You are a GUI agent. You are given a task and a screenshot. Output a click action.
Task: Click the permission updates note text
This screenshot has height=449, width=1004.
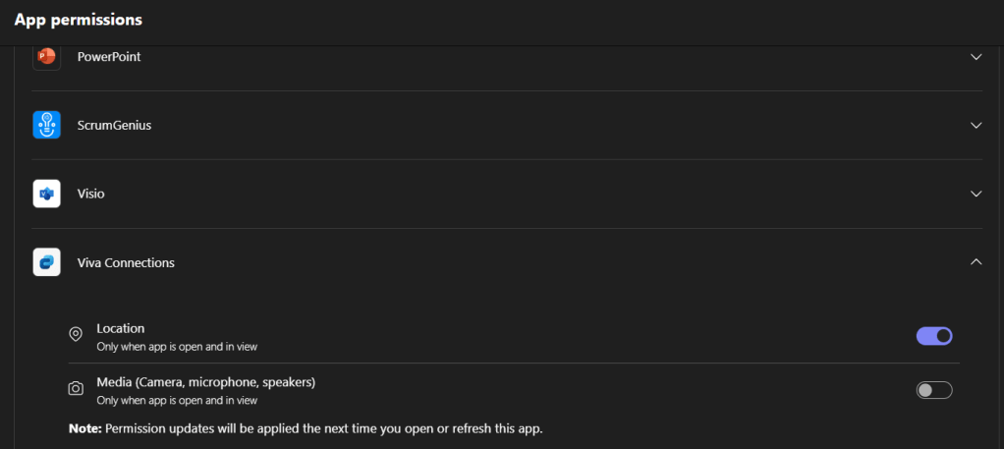tap(305, 429)
